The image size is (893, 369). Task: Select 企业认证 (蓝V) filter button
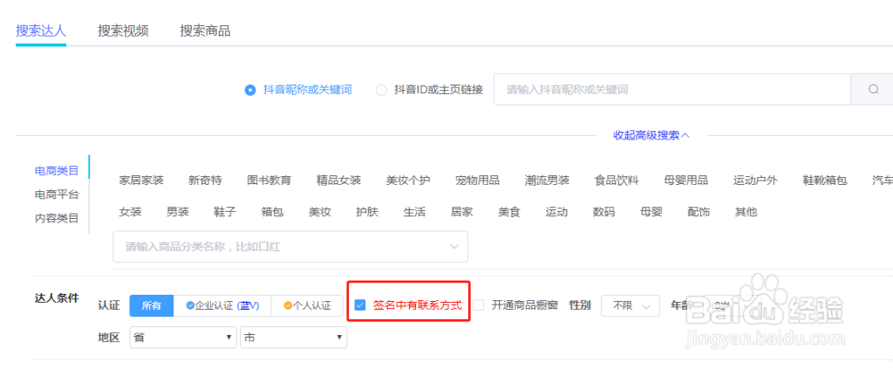[222, 306]
